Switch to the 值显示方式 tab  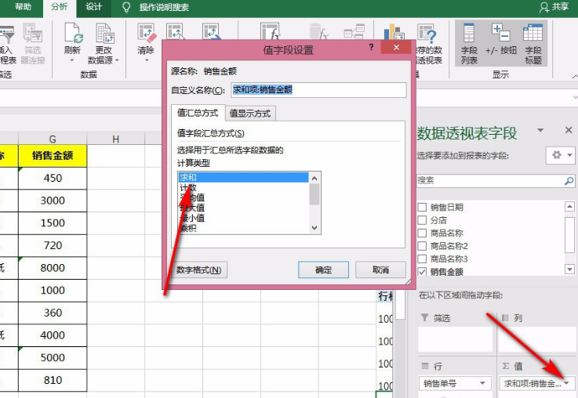click(x=250, y=114)
